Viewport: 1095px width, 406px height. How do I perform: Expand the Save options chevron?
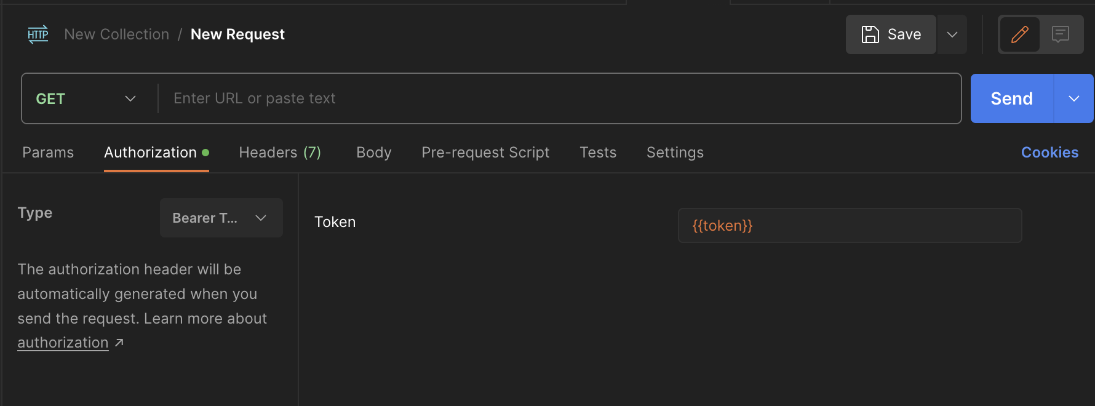(x=951, y=34)
